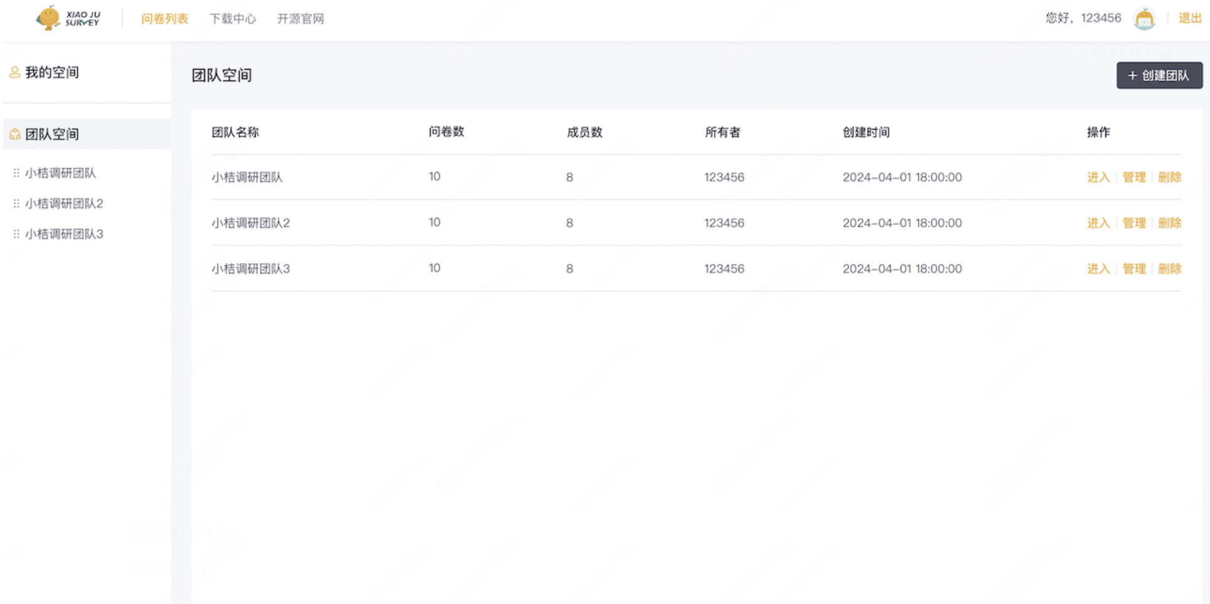Switch to the 问卷列表 menu item
Screen dimensions: 1210x604
tap(164, 19)
